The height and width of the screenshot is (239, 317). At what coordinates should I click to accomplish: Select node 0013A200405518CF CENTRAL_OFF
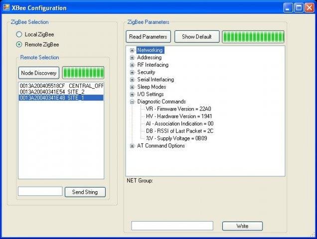pos(61,86)
